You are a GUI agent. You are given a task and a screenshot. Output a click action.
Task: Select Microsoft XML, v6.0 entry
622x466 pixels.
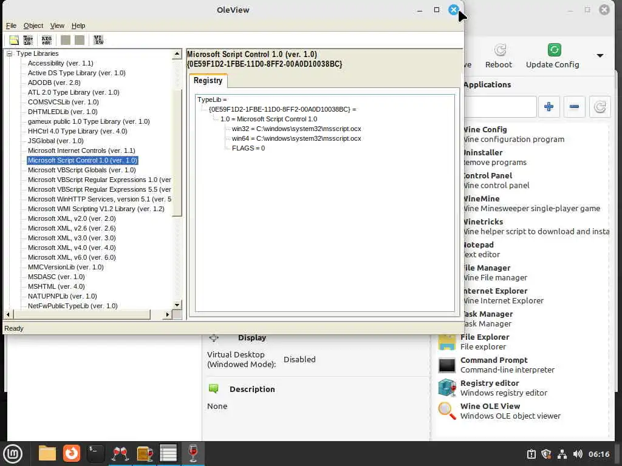pyautogui.click(x=72, y=257)
